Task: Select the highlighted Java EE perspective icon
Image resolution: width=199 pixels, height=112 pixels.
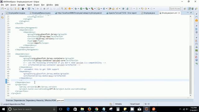Action: 189,9
